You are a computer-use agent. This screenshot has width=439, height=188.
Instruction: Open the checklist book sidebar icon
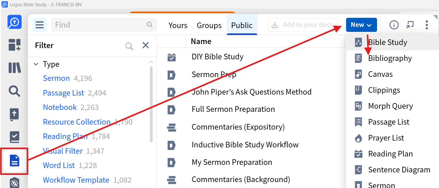coord(14,137)
